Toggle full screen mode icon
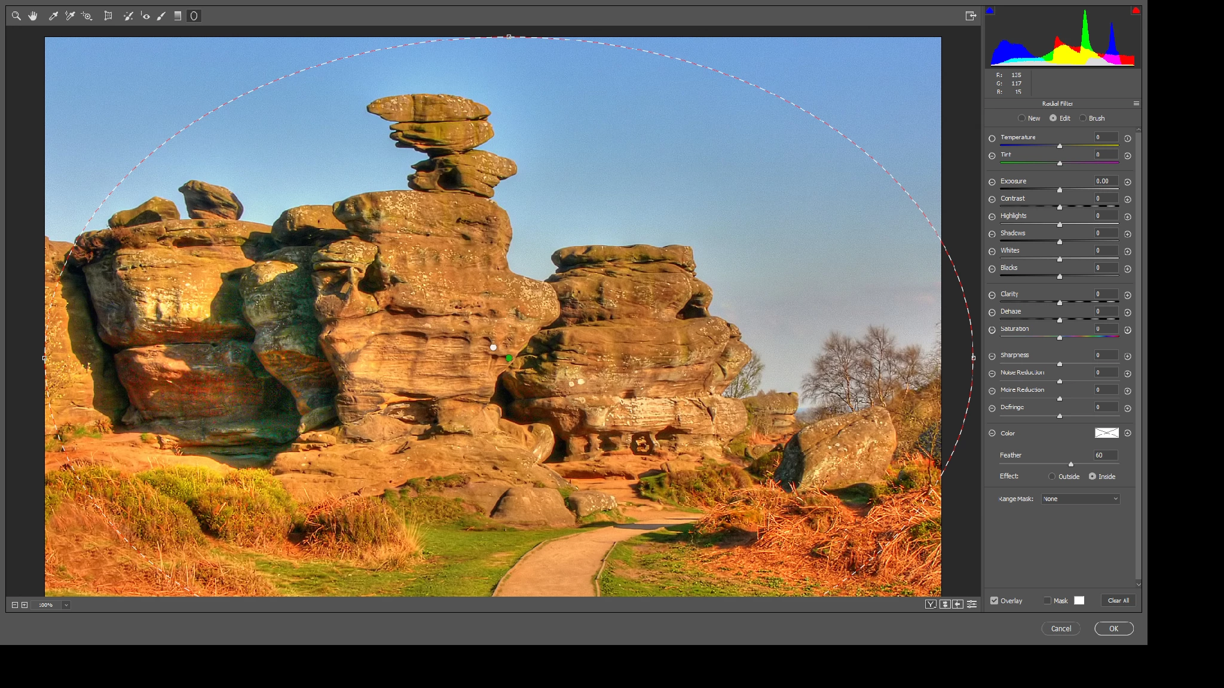Screen dimensions: 1224x688 coord(971,16)
